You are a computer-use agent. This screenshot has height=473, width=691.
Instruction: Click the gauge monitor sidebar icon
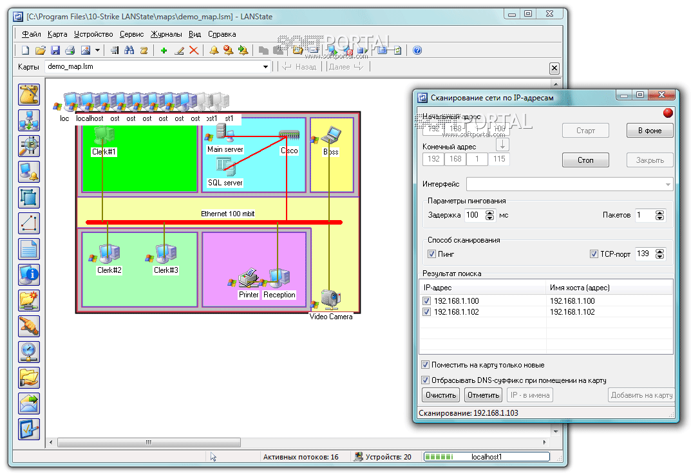pos(29,352)
